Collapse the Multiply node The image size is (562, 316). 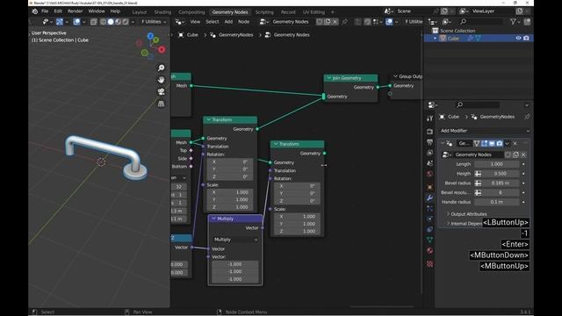coord(214,219)
